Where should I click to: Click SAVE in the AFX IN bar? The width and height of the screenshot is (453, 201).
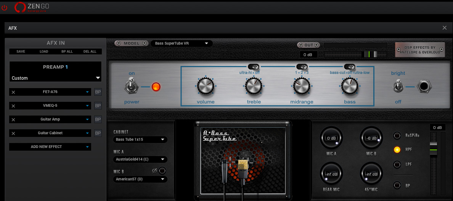pyautogui.click(x=21, y=51)
